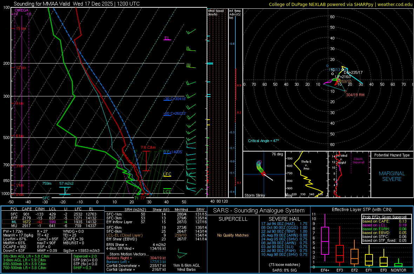
Task: Click the orange mean-wind square marker on hodograph
Action: tap(339, 80)
